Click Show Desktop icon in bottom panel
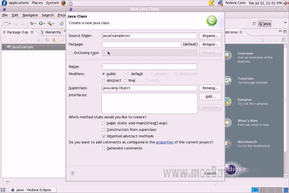The width and height of the screenshot is (289, 193). point(3,190)
